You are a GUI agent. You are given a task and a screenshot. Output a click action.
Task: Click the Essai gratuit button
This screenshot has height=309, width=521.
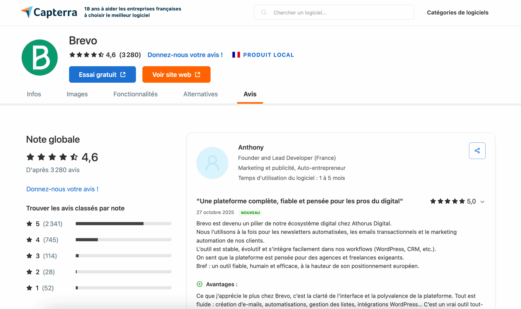[x=102, y=75]
